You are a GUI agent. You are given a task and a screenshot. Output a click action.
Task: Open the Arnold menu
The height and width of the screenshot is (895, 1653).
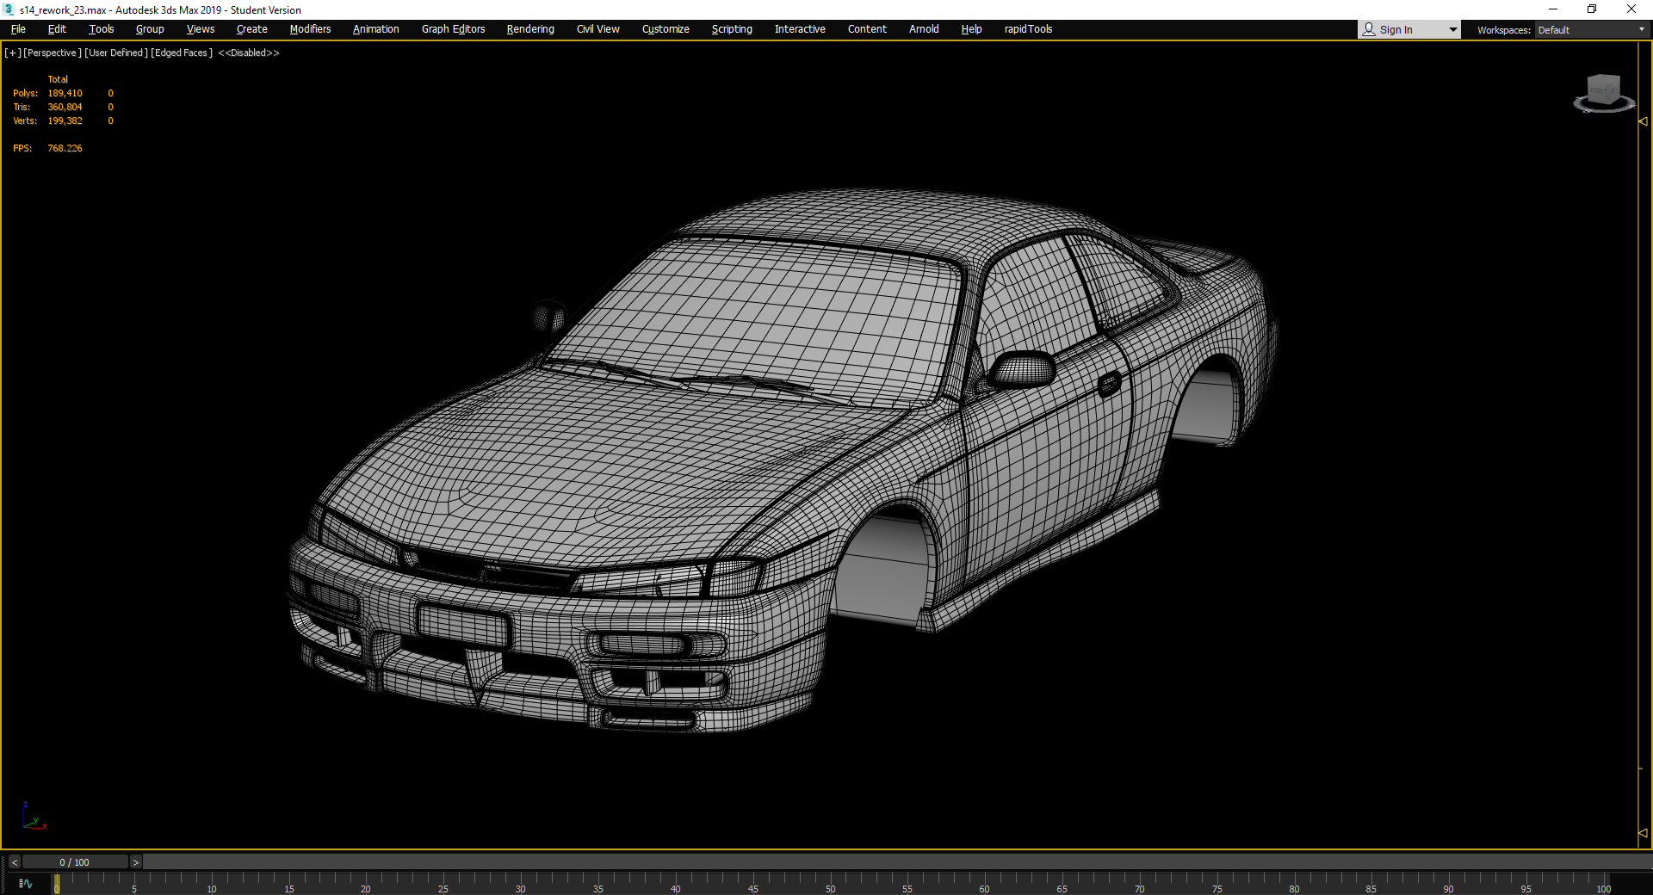click(924, 29)
